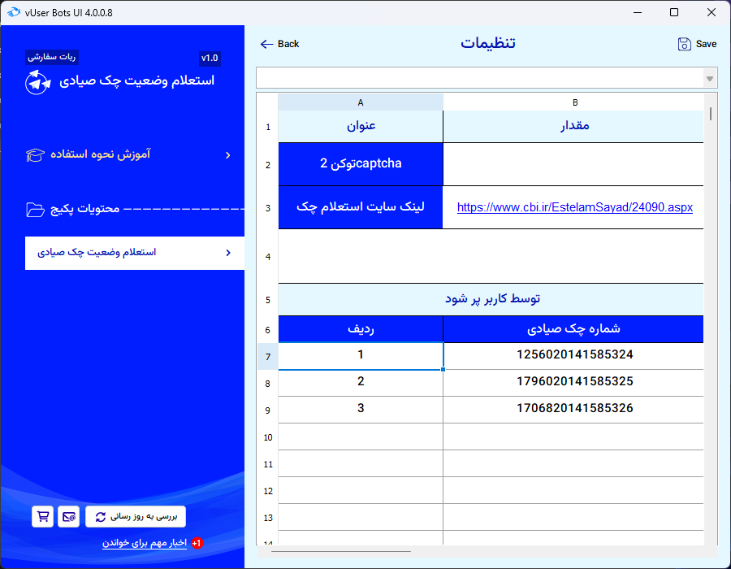Image resolution: width=731 pixels, height=569 pixels.
Task: Click the horizontal scrollbar under the spreadsheet
Action: click(x=341, y=552)
